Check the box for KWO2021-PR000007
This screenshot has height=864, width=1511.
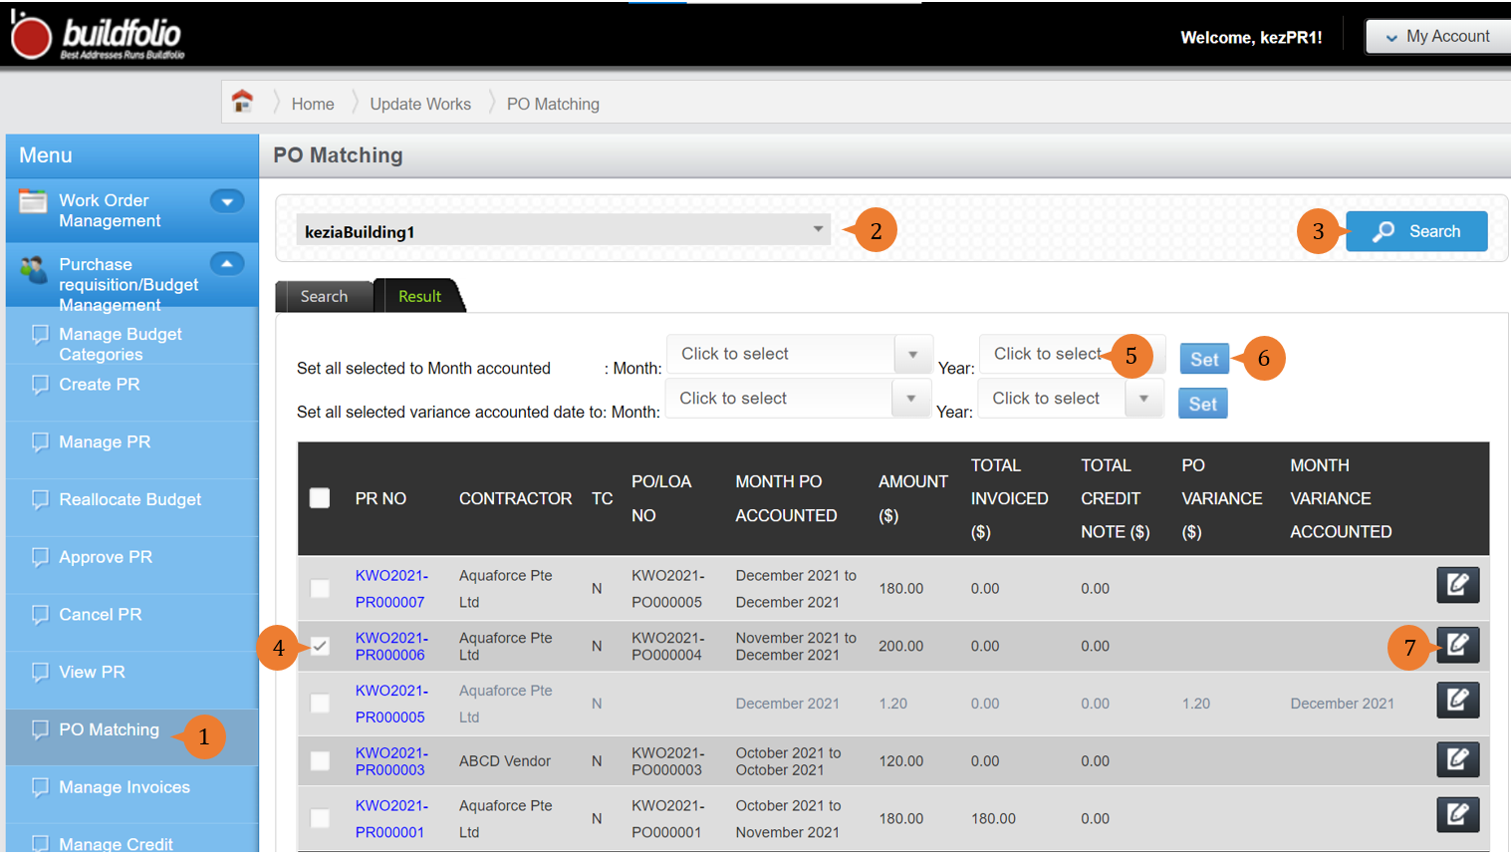pyautogui.click(x=320, y=589)
